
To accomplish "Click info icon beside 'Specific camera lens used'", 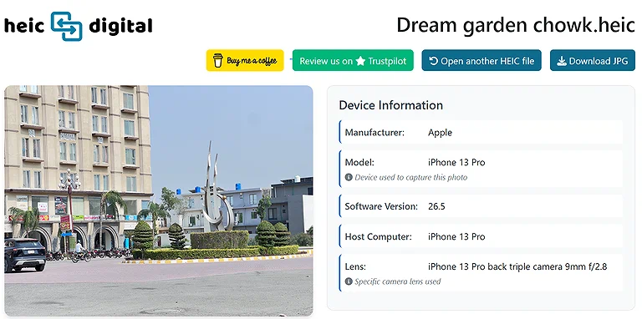I will pos(349,281).
